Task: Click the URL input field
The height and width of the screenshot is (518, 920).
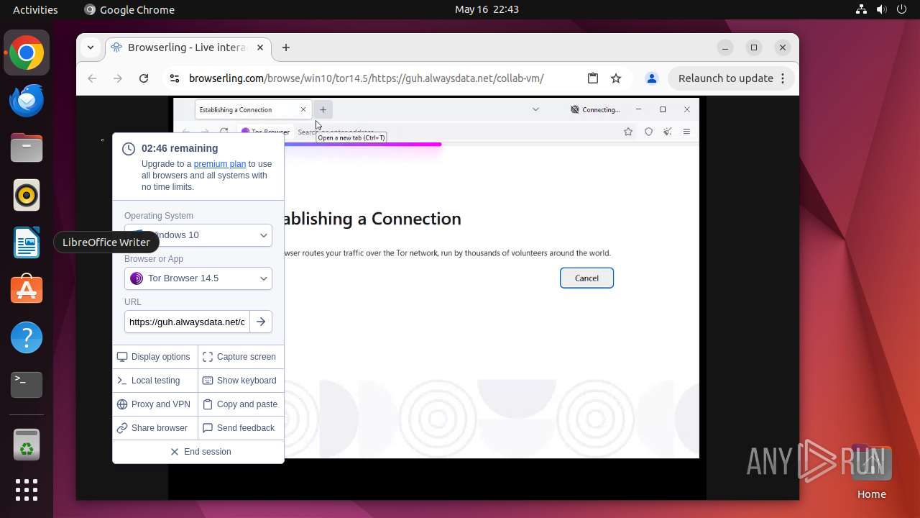Action: point(187,322)
